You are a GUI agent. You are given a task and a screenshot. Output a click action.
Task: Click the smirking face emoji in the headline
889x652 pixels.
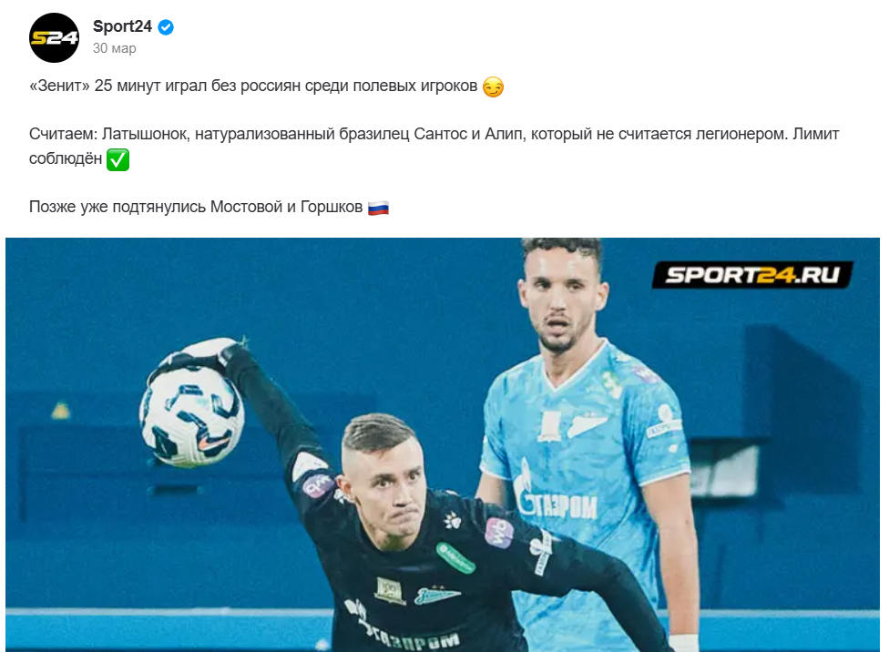(x=494, y=87)
